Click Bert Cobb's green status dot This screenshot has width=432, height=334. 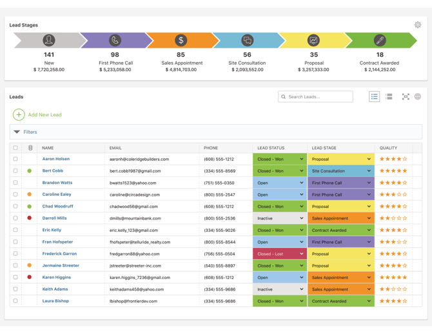pyautogui.click(x=30, y=171)
